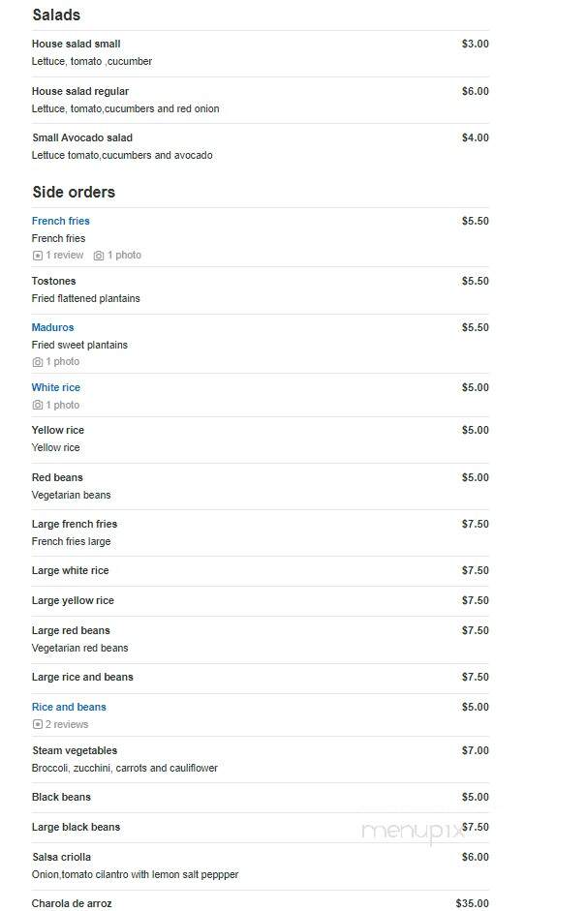587x911 pixels.
Task: View the 2 reviews for Rice and beans
Action: coord(67,724)
